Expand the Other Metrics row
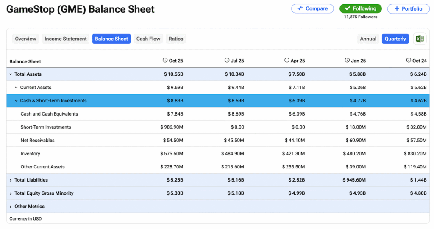The image size is (434, 229). [x=11, y=207]
